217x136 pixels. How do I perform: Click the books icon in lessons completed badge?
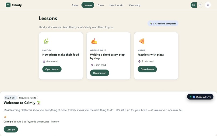151,23
